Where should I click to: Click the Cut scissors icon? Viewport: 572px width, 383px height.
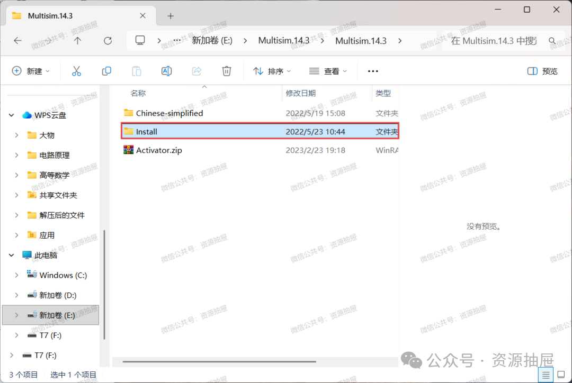point(76,71)
